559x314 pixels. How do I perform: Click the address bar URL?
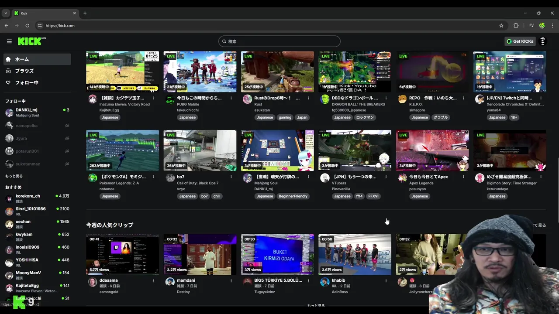(60, 26)
